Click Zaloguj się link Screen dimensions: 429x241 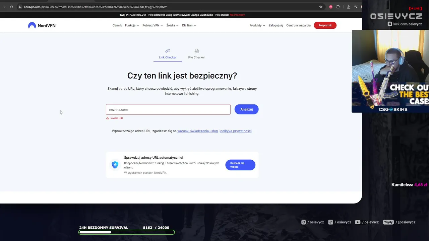click(276, 25)
